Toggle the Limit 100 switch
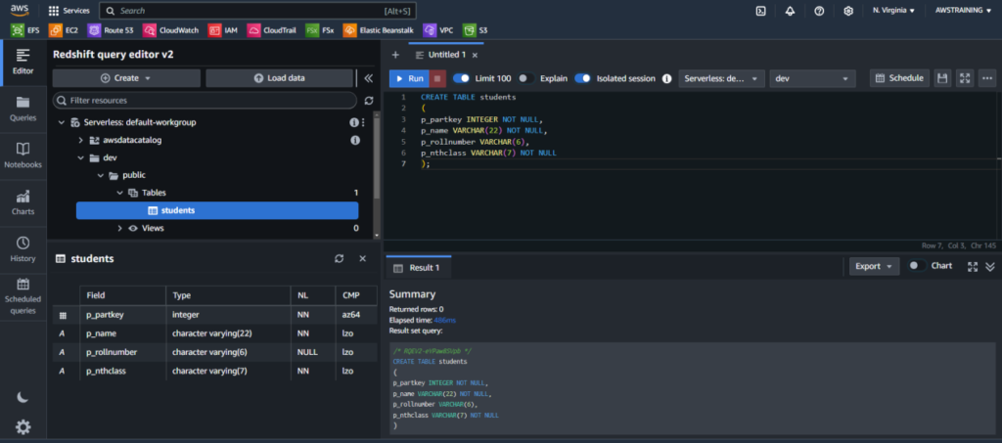Viewport: 1002px width, 443px height. coord(461,78)
